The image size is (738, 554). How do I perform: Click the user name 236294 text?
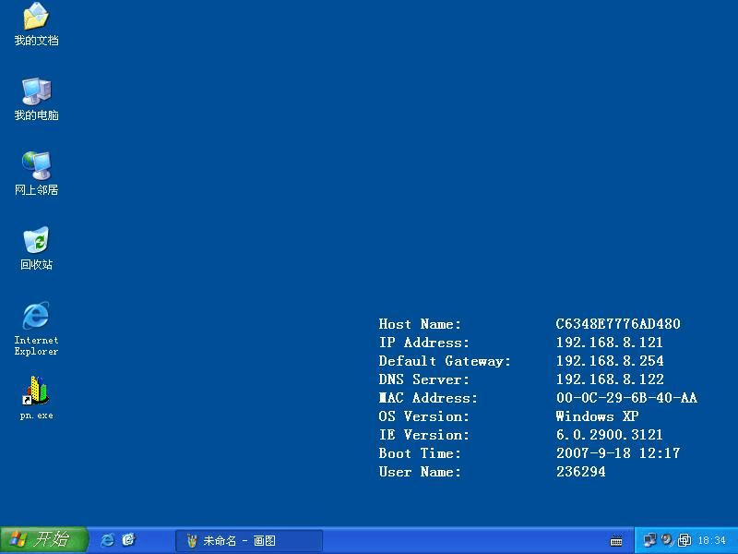580,472
